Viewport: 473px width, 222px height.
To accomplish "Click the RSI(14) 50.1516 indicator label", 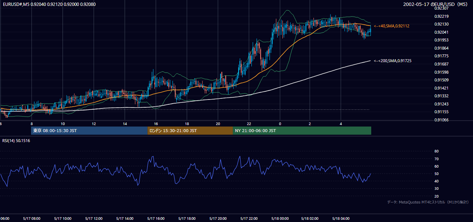I will tap(16, 141).
